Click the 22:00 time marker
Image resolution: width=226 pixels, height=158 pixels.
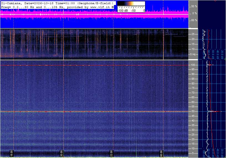click(x=111, y=153)
